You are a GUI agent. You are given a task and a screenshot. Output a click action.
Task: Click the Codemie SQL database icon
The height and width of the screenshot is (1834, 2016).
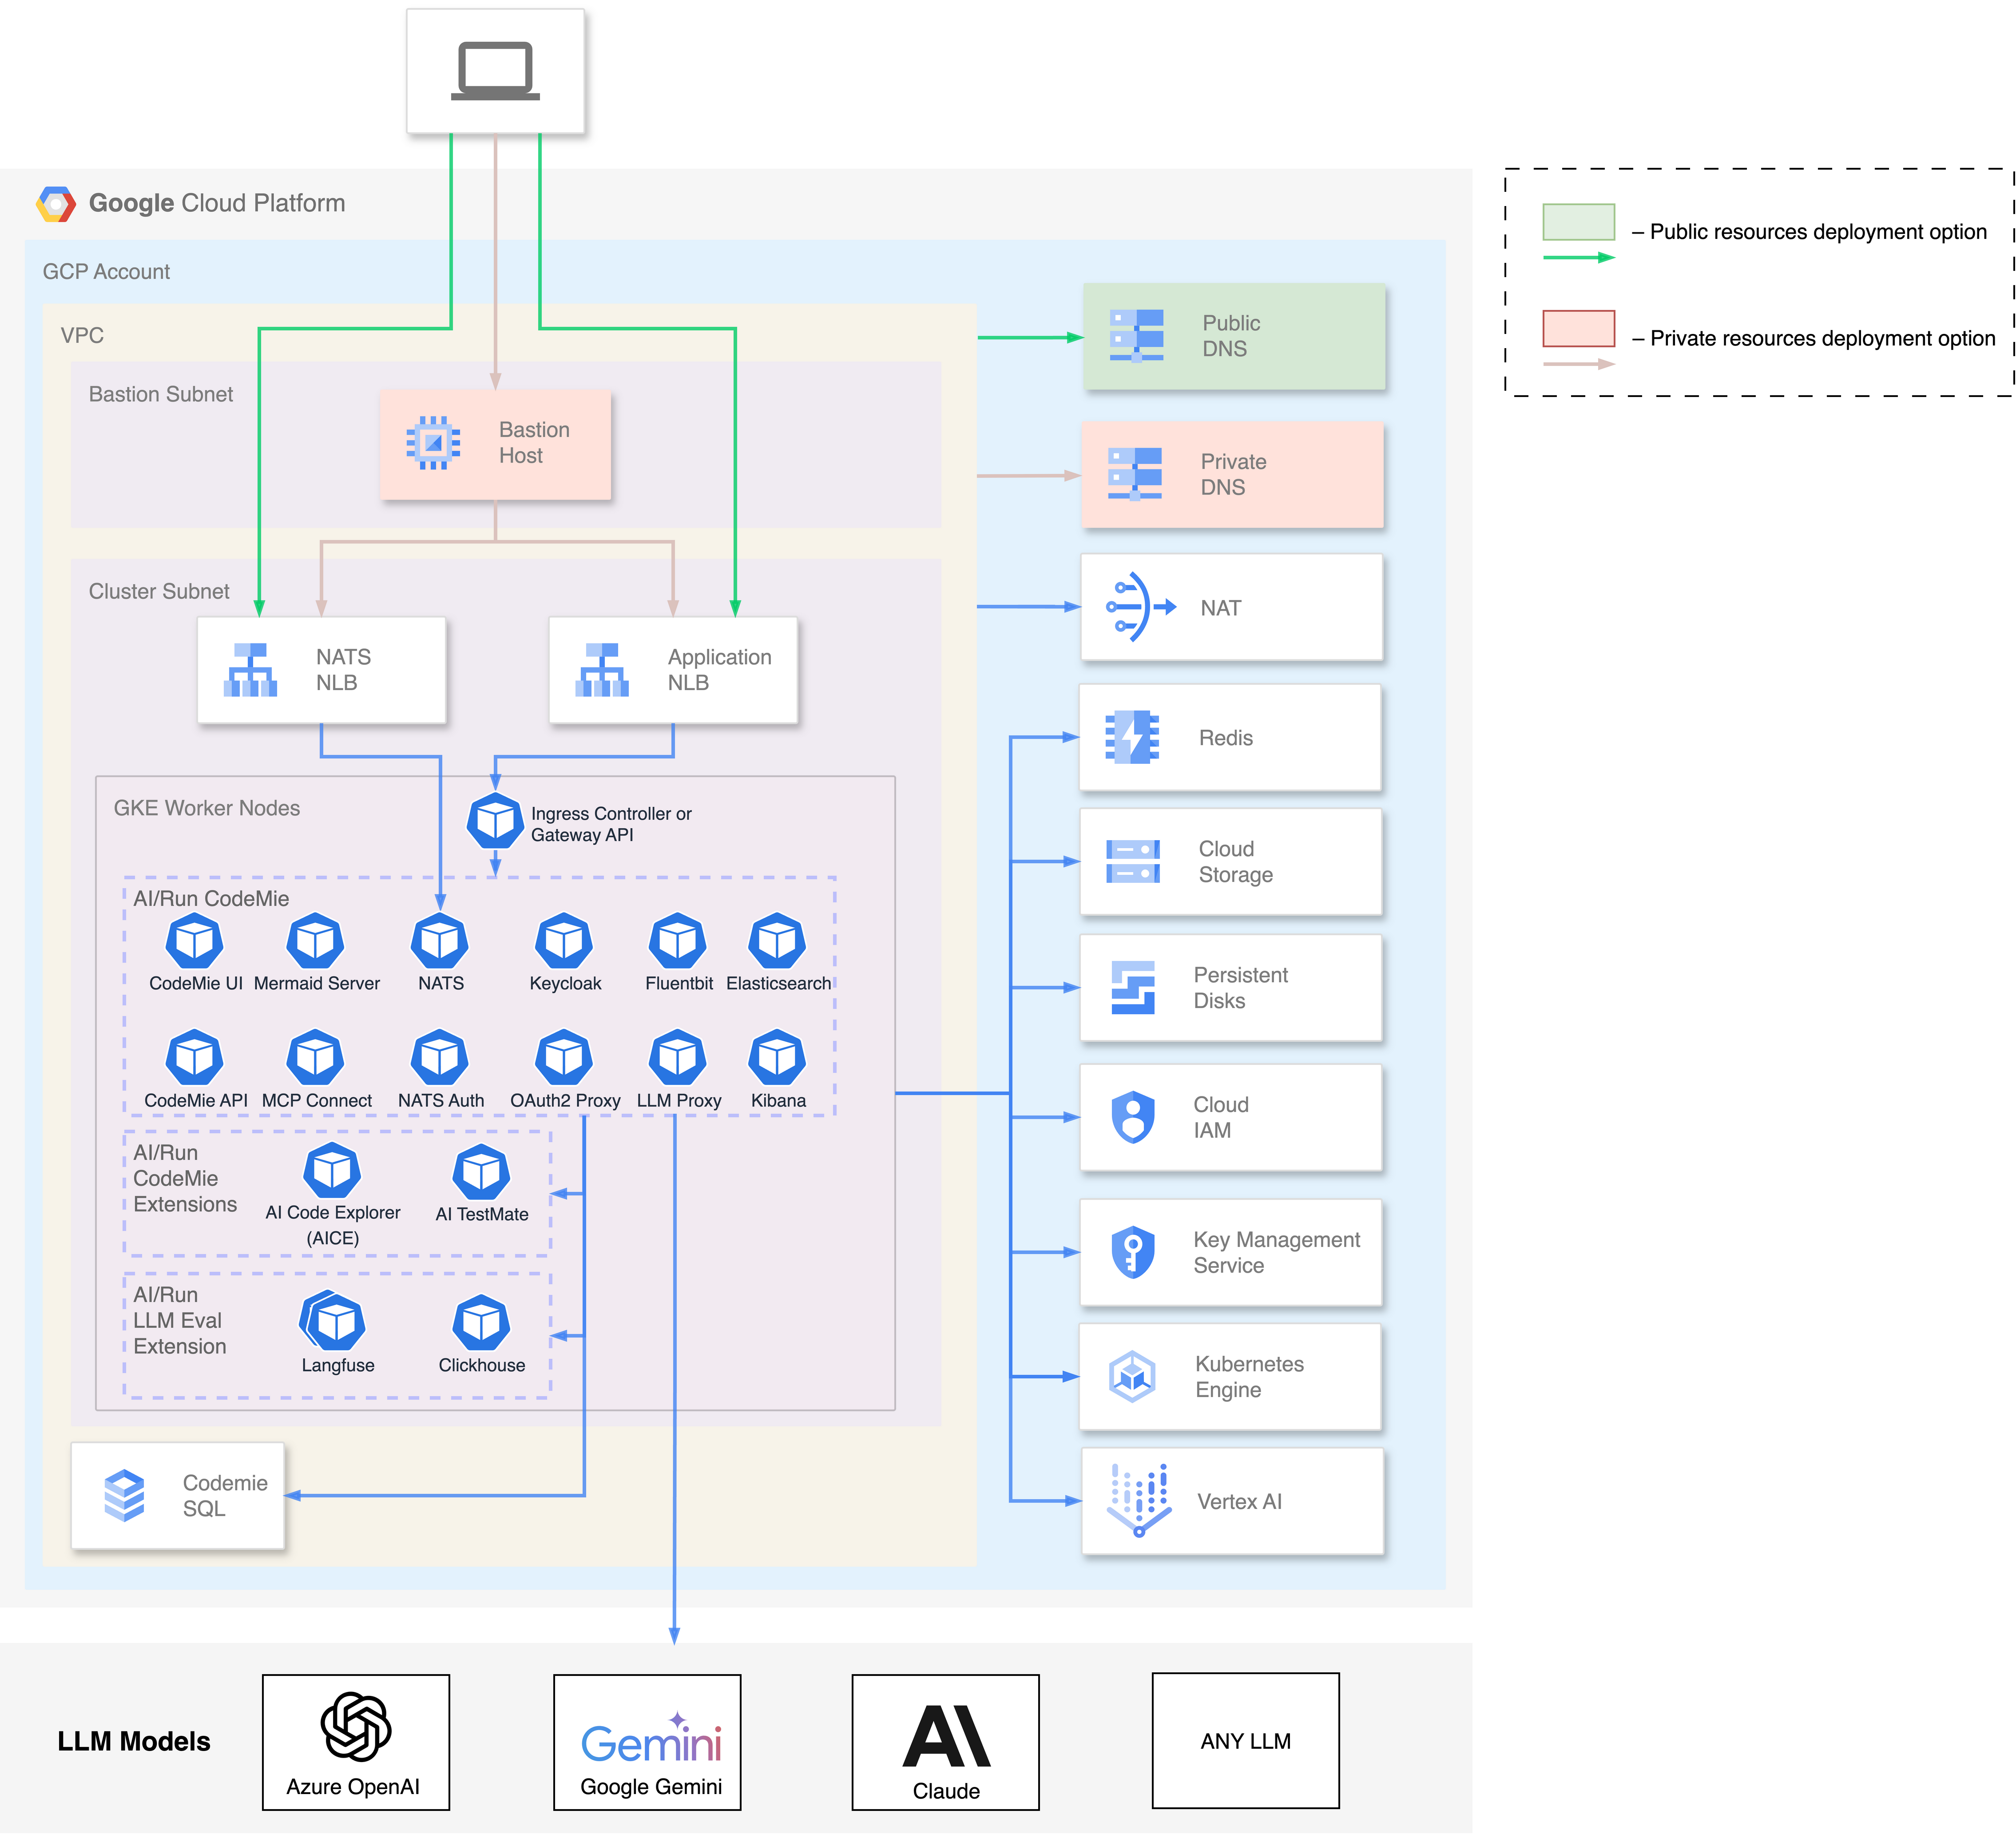click(125, 1496)
